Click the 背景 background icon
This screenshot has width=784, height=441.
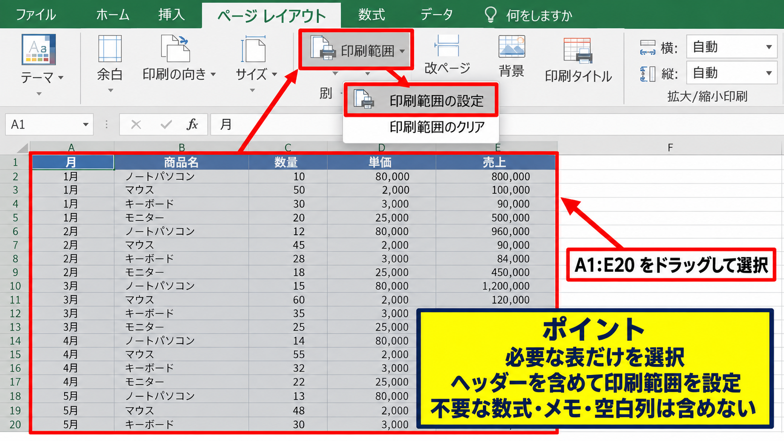(512, 47)
